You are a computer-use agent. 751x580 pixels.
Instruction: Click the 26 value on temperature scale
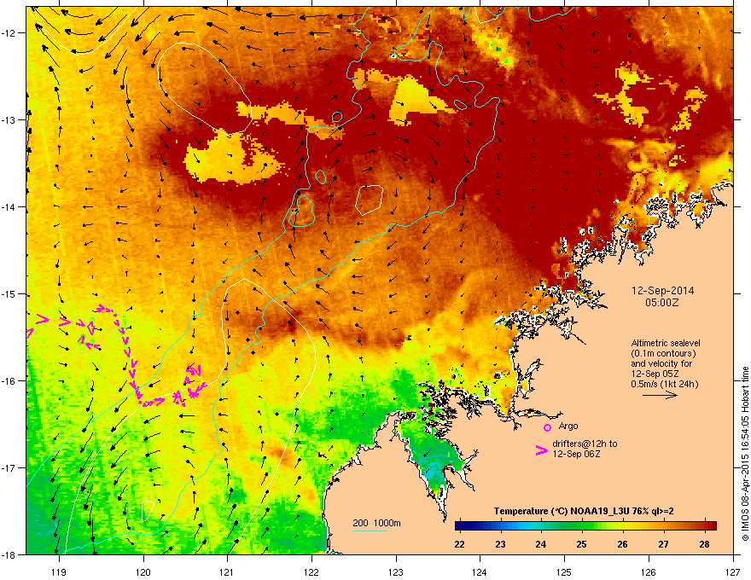point(623,544)
